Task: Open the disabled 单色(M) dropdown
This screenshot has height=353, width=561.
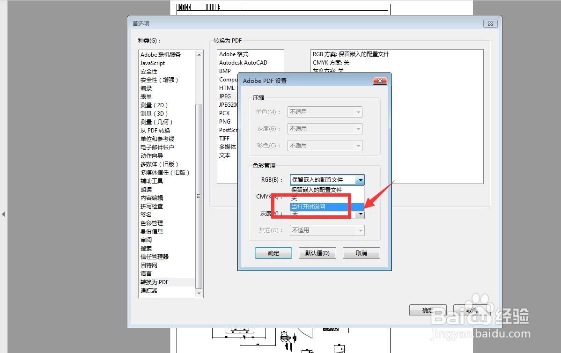Action: (x=325, y=112)
